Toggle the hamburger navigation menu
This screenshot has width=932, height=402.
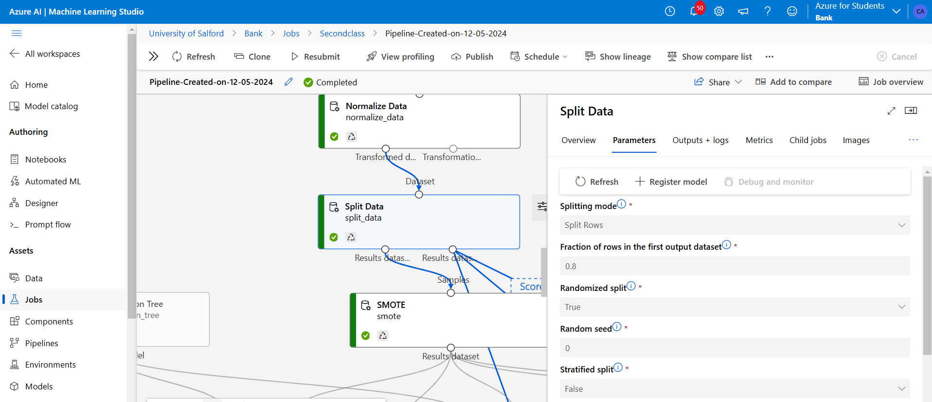[17, 33]
